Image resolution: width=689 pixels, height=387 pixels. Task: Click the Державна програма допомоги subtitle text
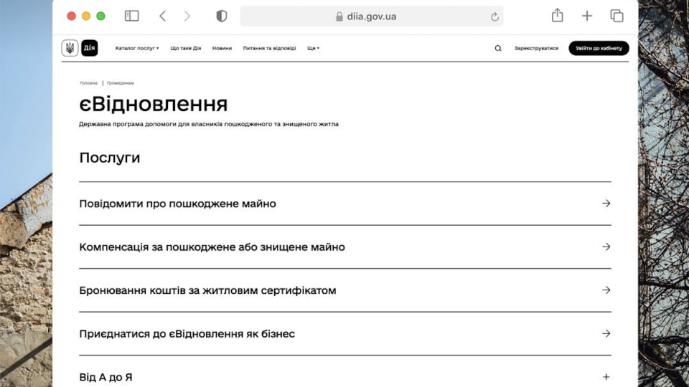click(x=209, y=124)
